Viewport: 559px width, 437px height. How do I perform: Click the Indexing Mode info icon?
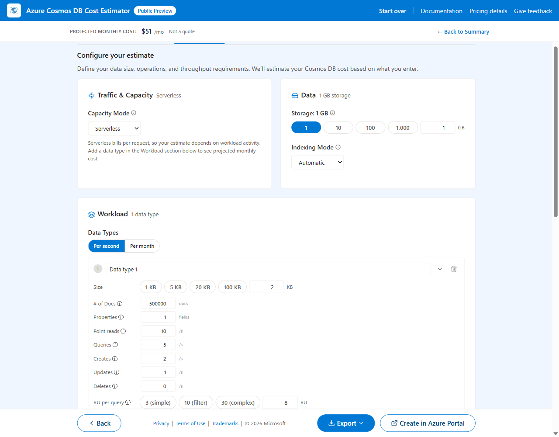tap(338, 147)
